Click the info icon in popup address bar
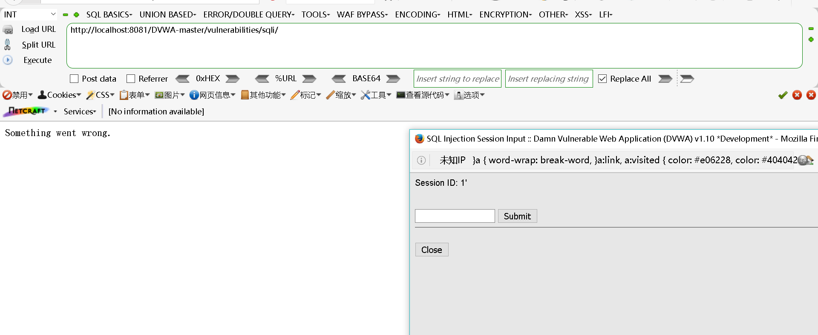This screenshot has width=818, height=335. tap(421, 160)
